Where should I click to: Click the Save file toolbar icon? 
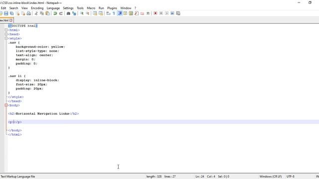coord(6,13)
